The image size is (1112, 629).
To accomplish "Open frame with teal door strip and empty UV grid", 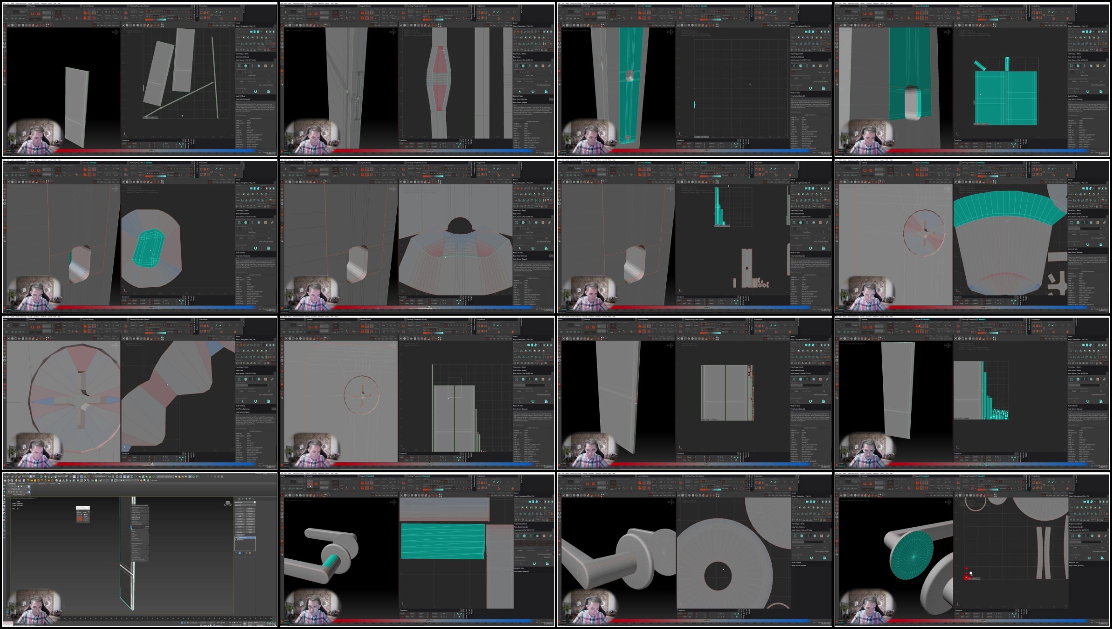I will [x=695, y=79].
